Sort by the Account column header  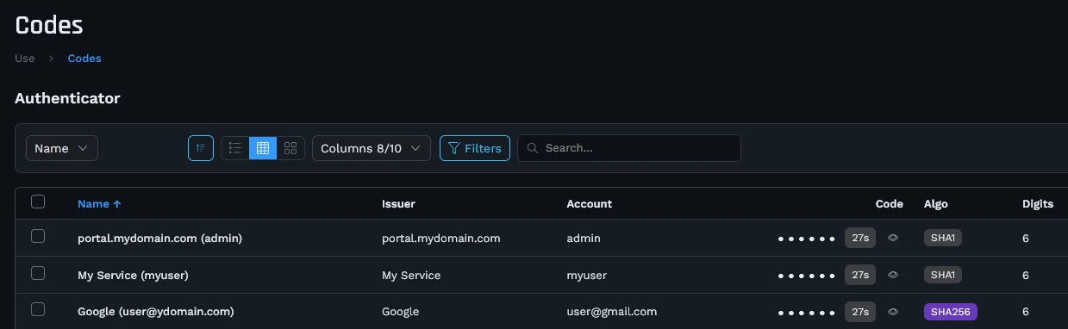coord(589,204)
